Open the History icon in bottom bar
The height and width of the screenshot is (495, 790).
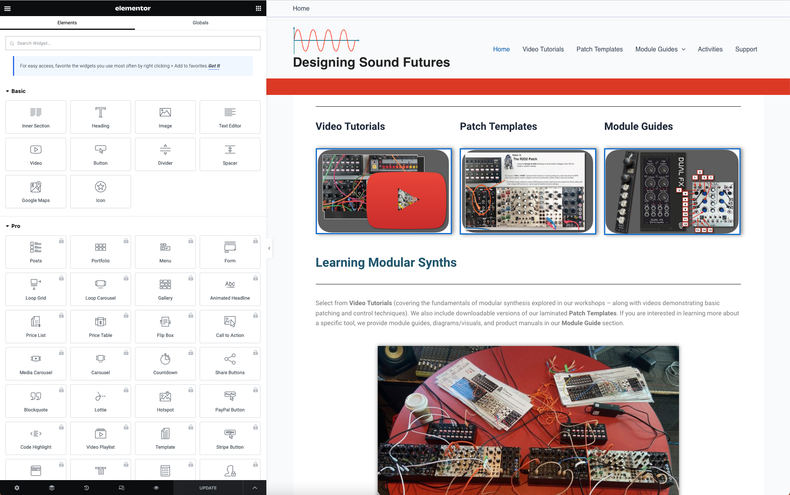click(x=87, y=488)
